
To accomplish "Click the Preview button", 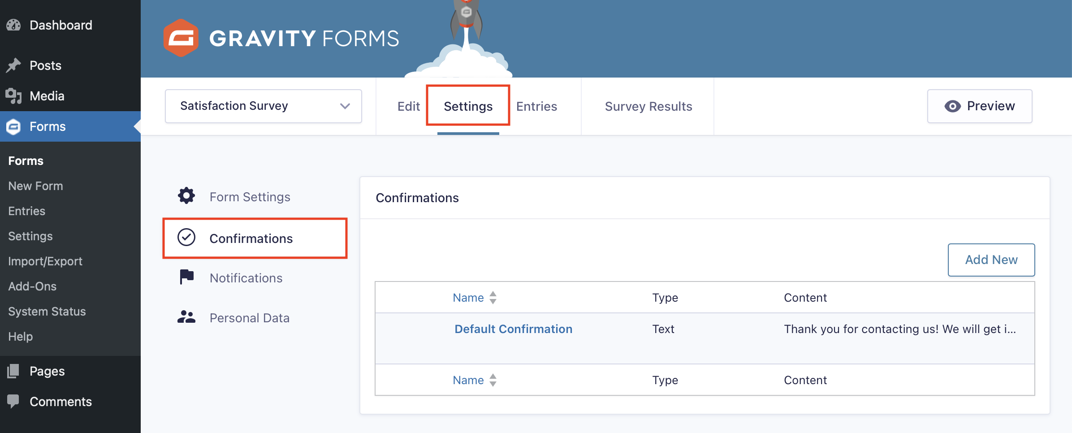I will (x=980, y=106).
